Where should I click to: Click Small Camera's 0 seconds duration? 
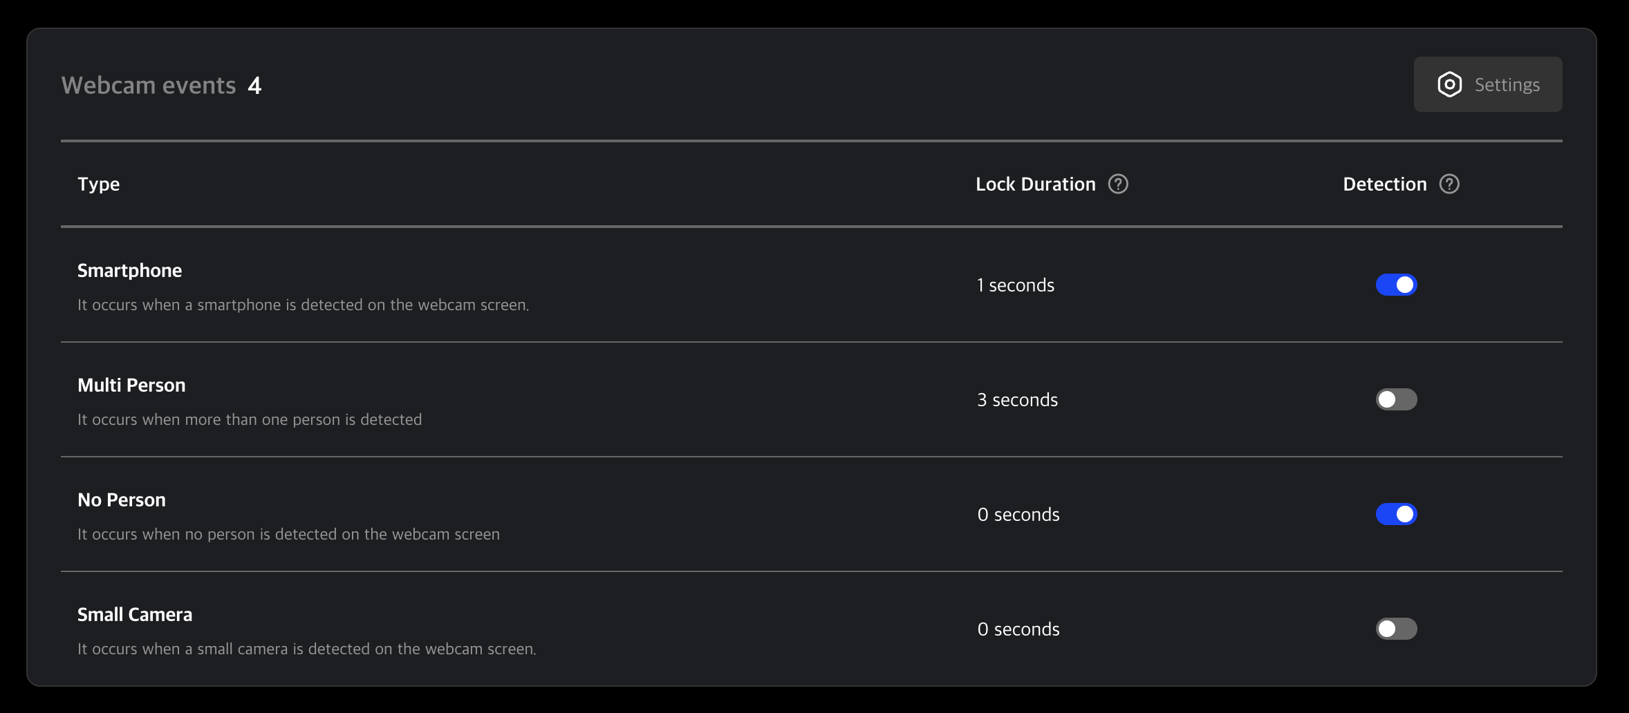(1018, 629)
